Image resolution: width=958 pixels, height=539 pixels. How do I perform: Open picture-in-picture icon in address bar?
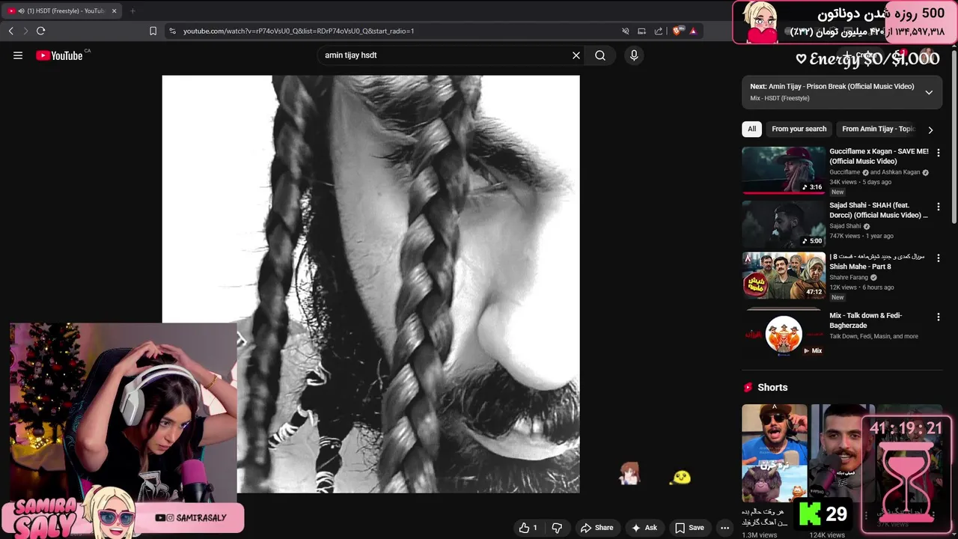641,31
